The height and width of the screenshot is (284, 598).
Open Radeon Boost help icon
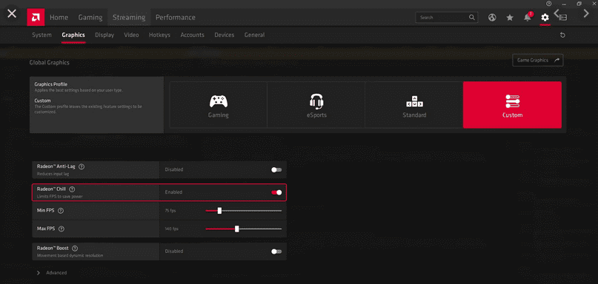click(75, 248)
